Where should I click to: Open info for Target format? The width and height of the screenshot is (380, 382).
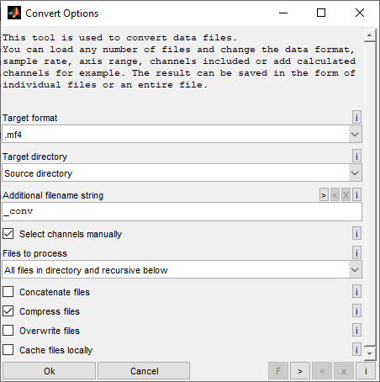point(356,117)
